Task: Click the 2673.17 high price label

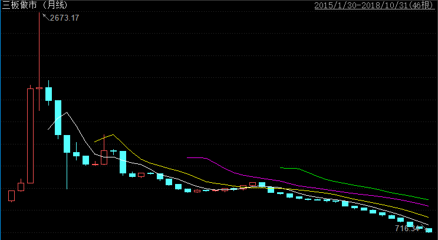Action: (x=65, y=18)
